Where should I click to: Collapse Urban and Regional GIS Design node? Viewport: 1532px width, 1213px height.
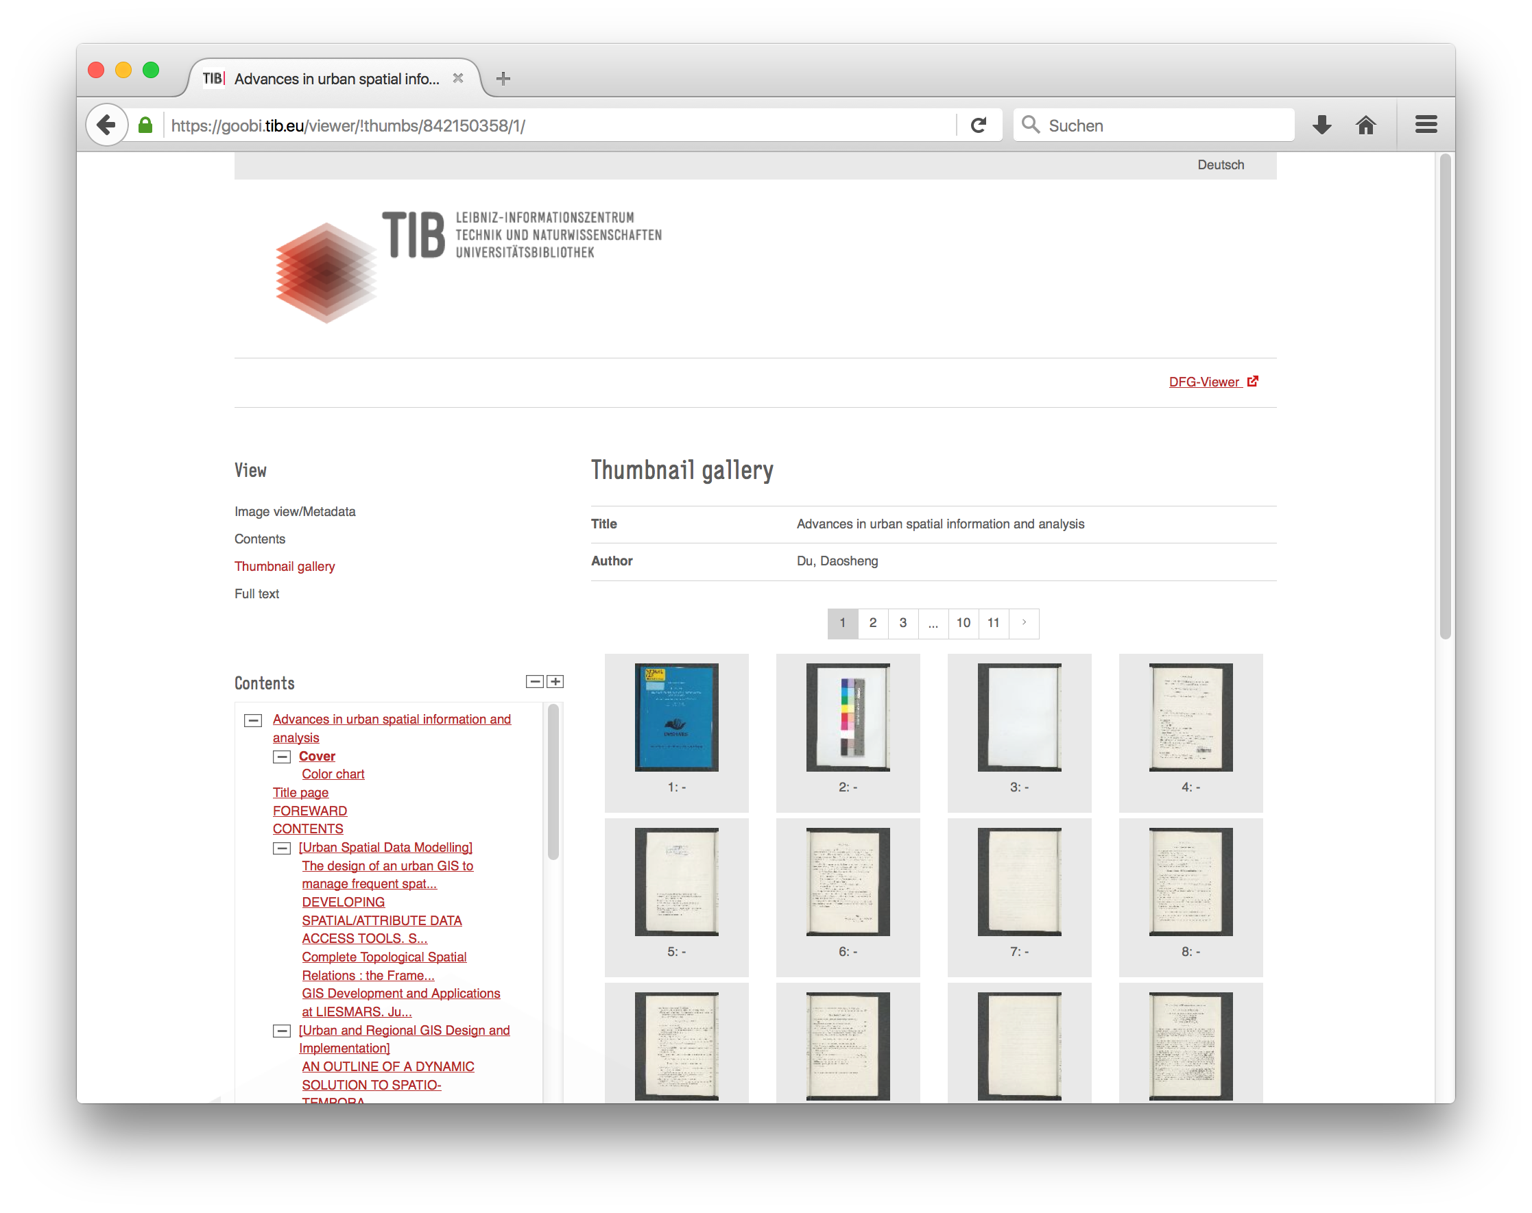282,1031
